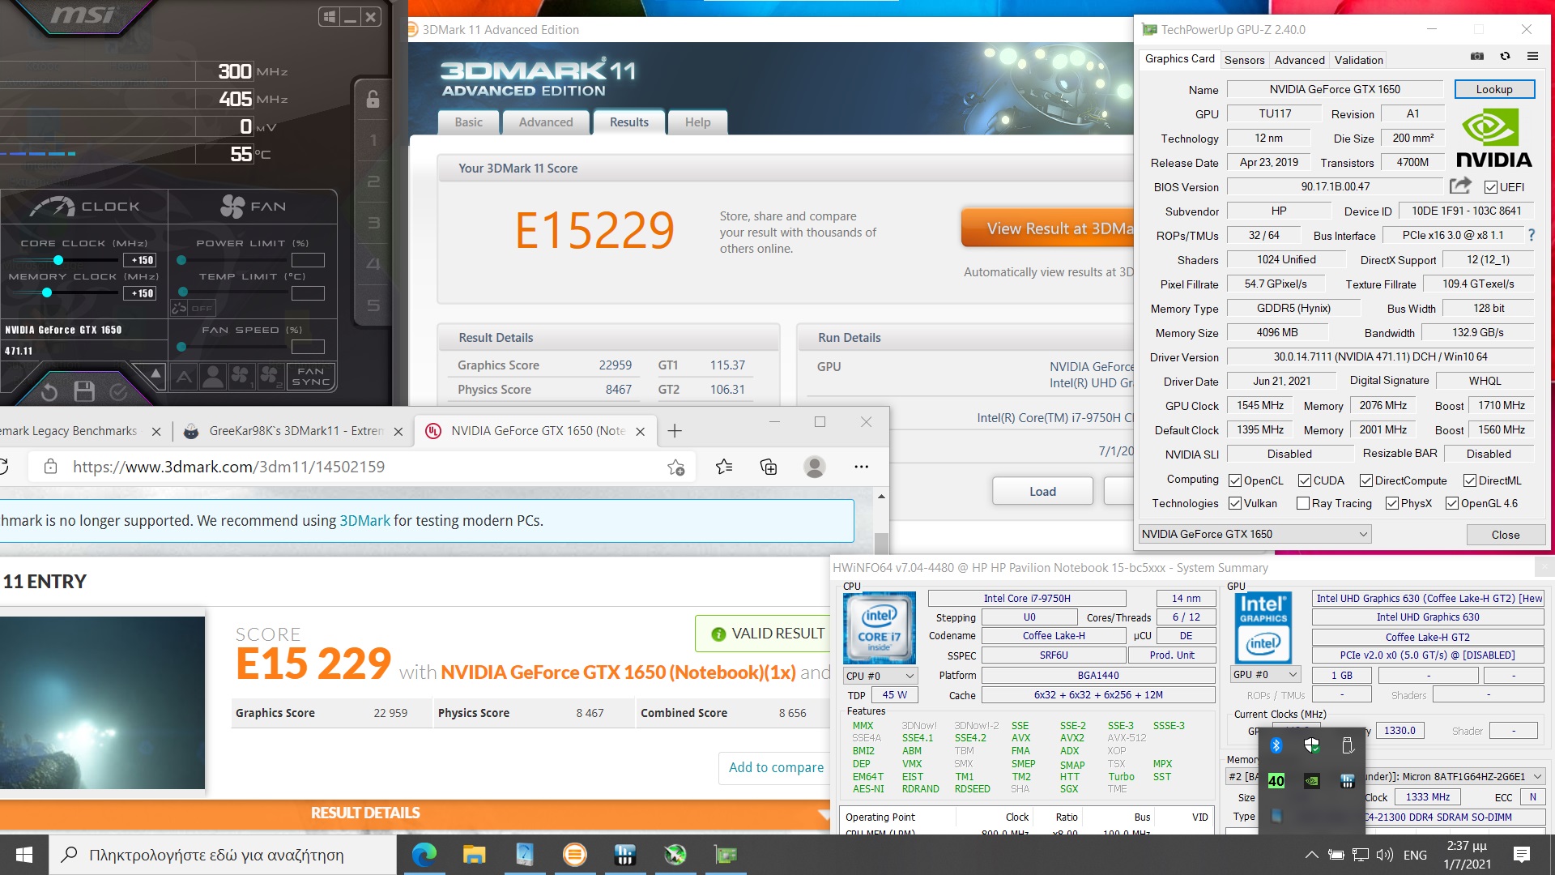Toggle the DirectML checkbox
The width and height of the screenshot is (1555, 875).
point(1470,480)
